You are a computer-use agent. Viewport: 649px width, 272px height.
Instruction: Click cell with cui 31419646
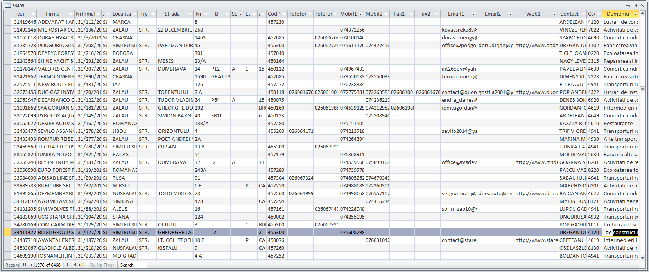click(x=24, y=22)
